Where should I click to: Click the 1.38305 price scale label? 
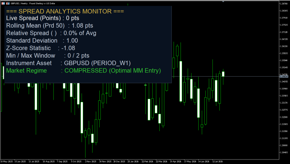click(284, 11)
